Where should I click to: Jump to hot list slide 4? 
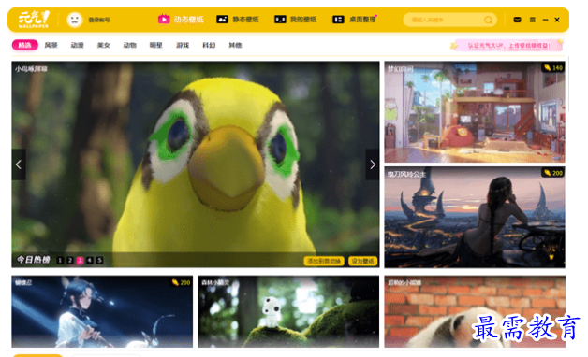tap(90, 261)
